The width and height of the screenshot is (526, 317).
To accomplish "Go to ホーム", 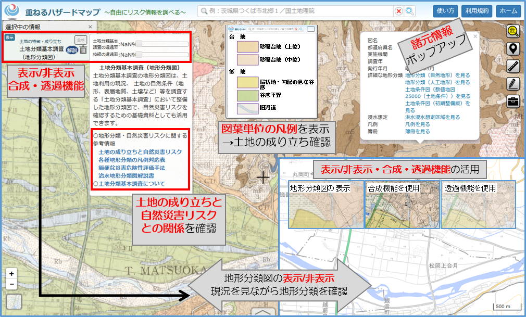I will point(508,11).
